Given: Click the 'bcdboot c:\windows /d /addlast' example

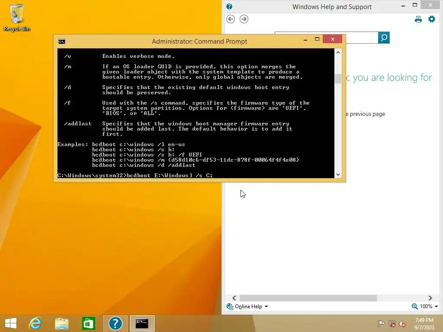Looking at the screenshot, I should [x=144, y=165].
